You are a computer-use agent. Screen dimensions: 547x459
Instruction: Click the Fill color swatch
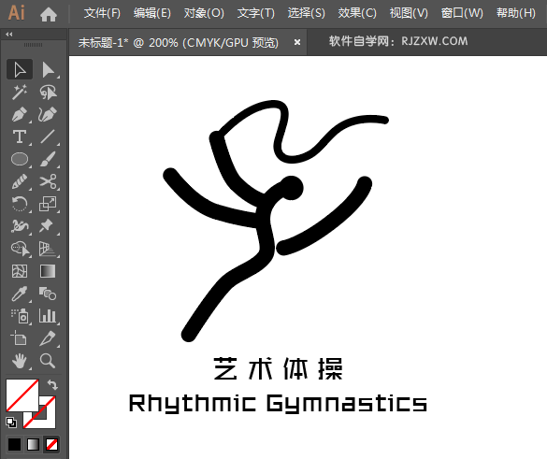click(x=22, y=395)
